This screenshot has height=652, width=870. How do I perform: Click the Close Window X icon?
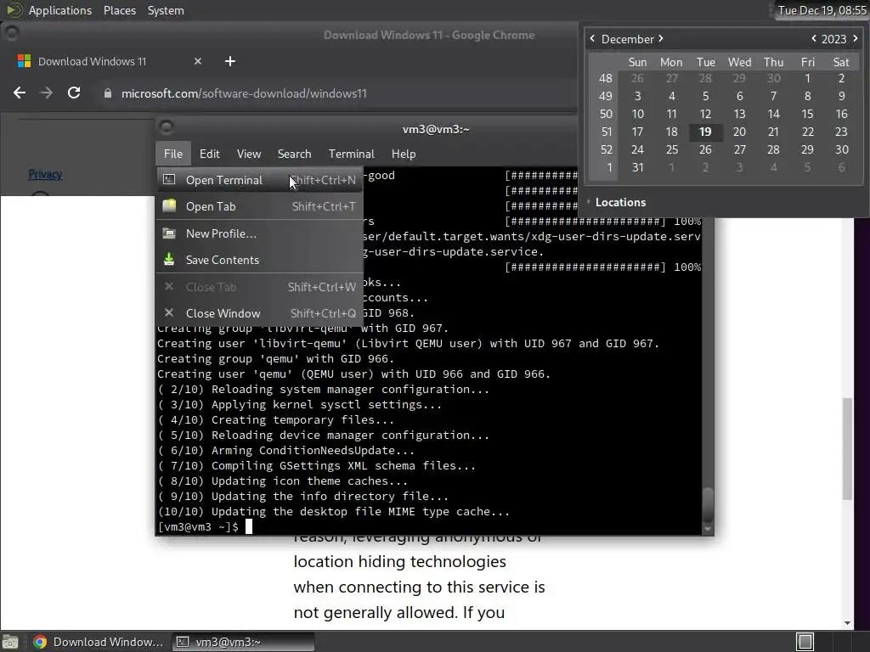click(x=169, y=312)
